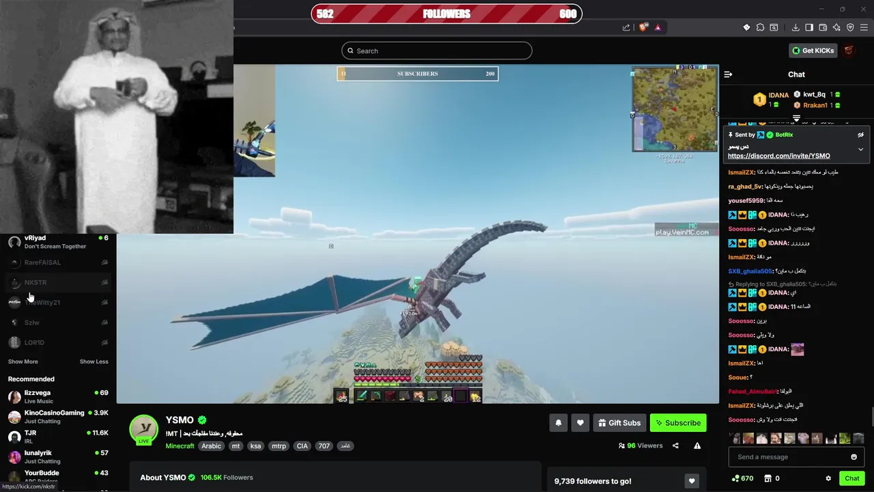Open the discord.com/invite/YSMO link

click(779, 156)
